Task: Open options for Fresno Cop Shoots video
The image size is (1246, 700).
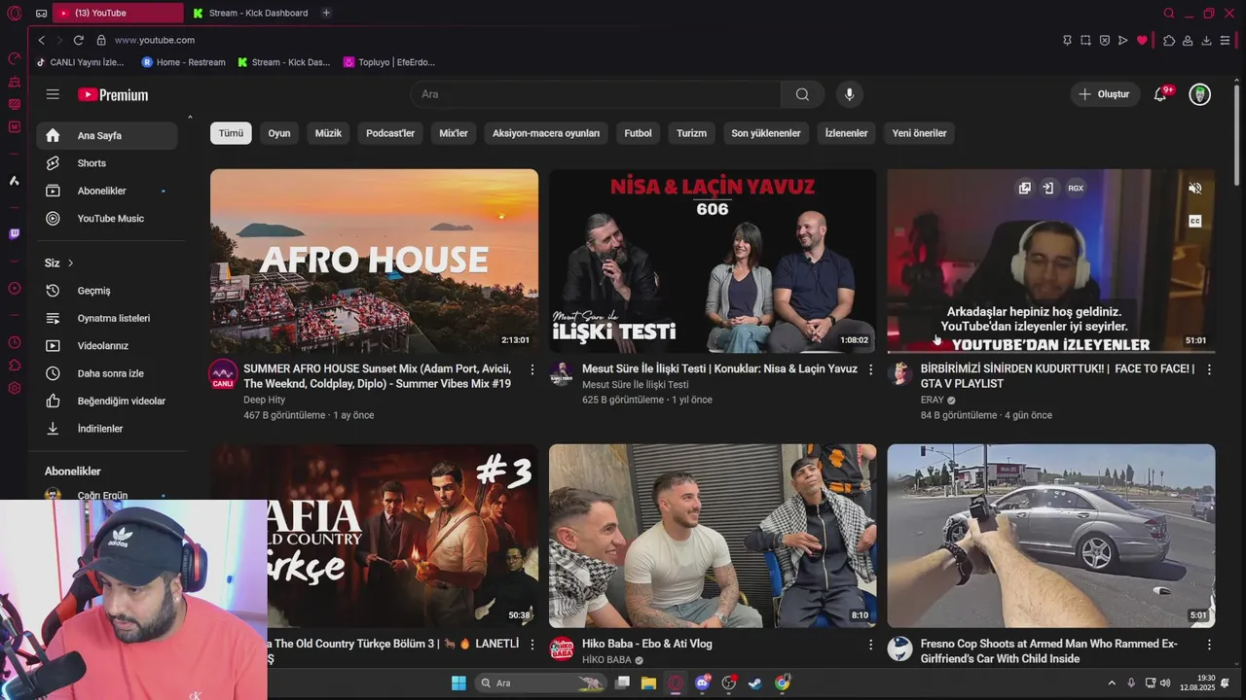Action: pyautogui.click(x=1209, y=645)
